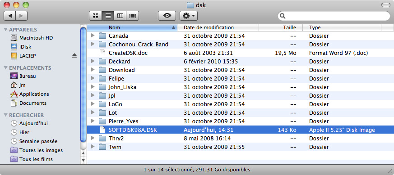
Task: Open Bureau desktop icon in sidebar
Action: click(x=14, y=76)
